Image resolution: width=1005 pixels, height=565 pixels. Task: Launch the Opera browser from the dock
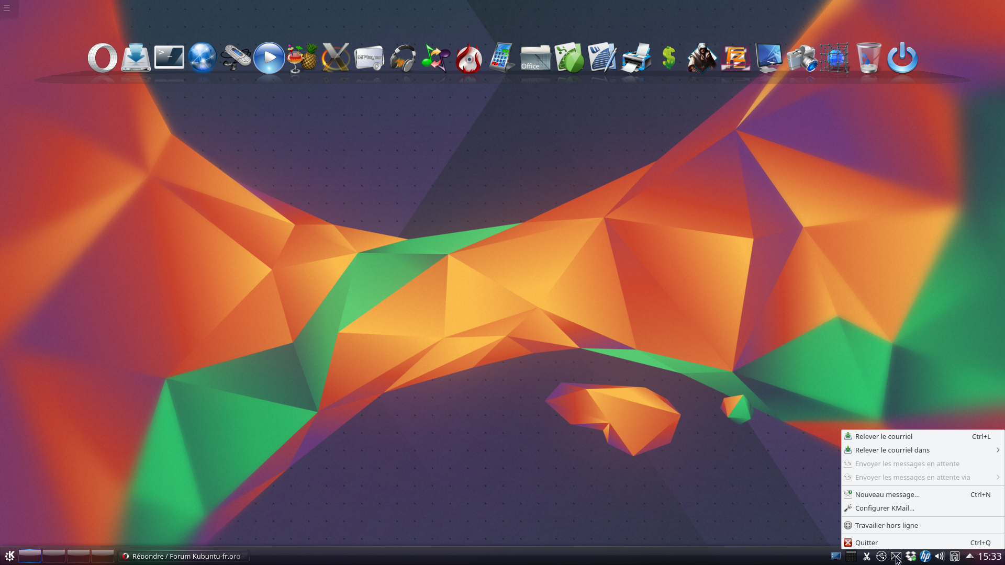tap(103, 58)
